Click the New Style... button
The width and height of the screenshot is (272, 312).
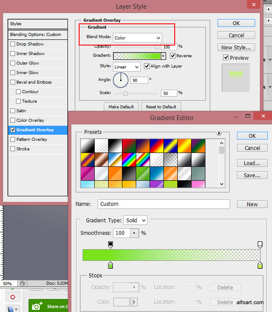235,48
